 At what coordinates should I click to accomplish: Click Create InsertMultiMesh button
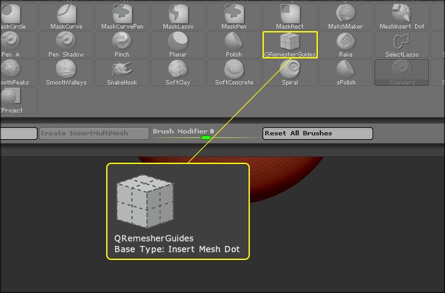[94, 133]
